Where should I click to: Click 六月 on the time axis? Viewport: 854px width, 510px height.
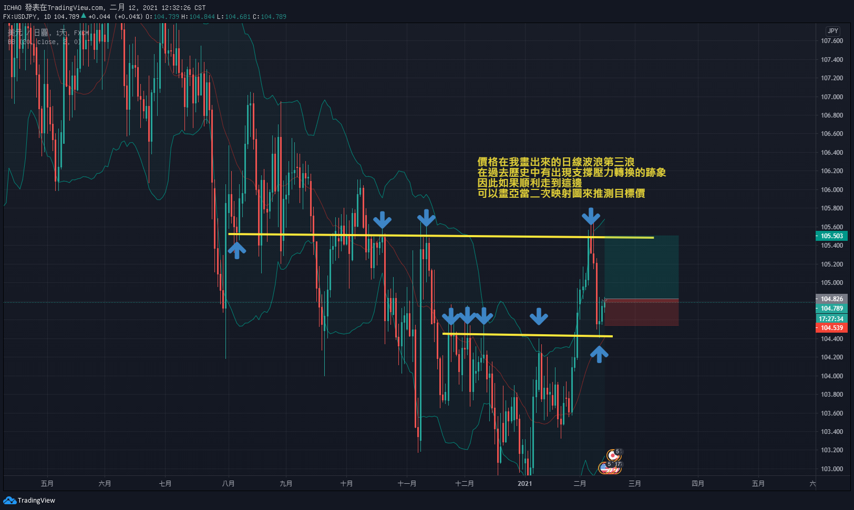[x=105, y=483]
